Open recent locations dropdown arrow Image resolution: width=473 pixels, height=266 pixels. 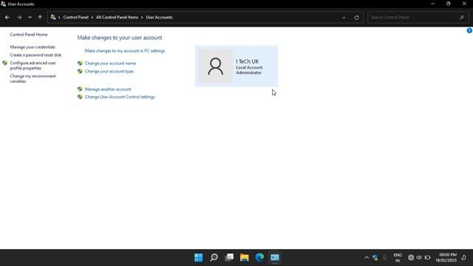30,18
